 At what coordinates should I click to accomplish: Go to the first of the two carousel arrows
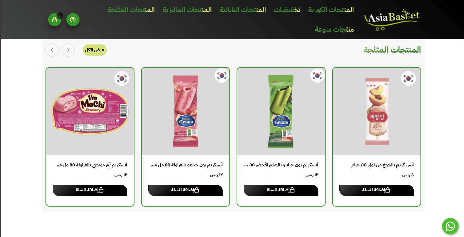point(52,50)
